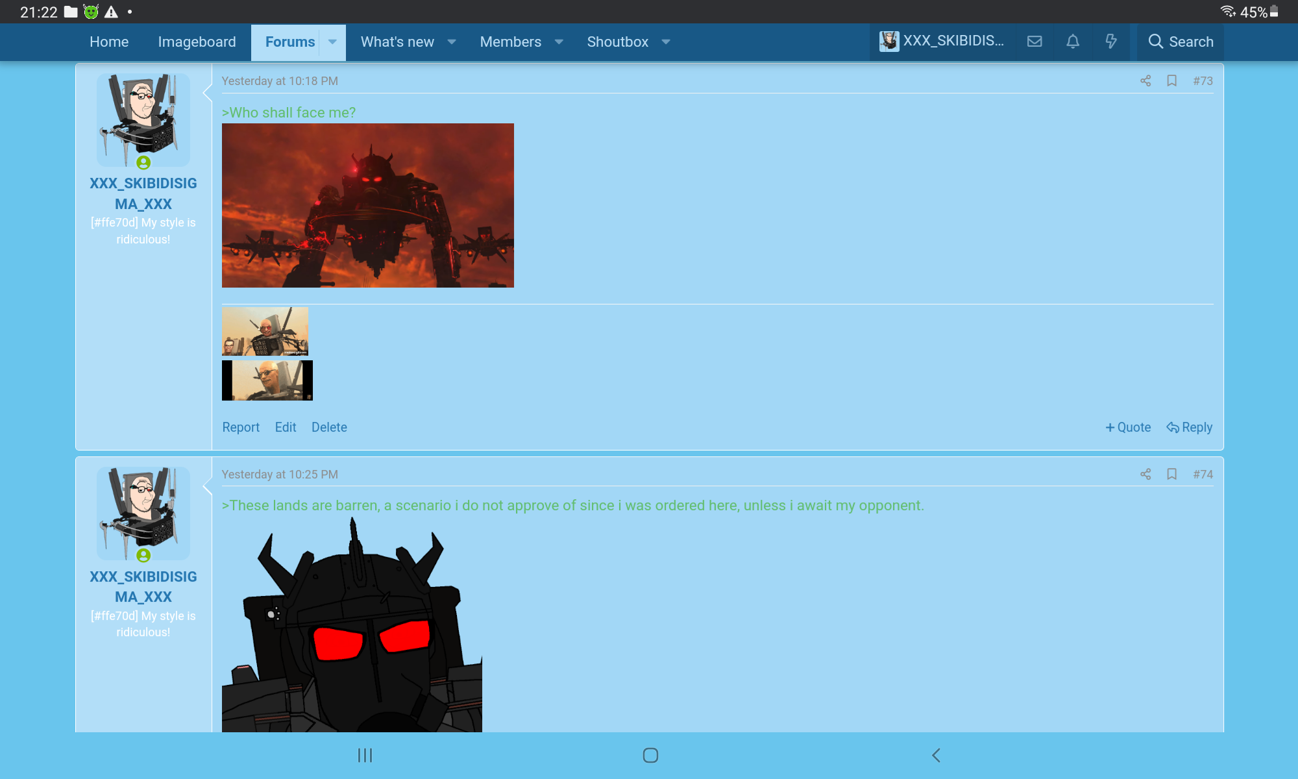Expand the Members dropdown arrow
This screenshot has height=779, width=1298.
click(559, 42)
